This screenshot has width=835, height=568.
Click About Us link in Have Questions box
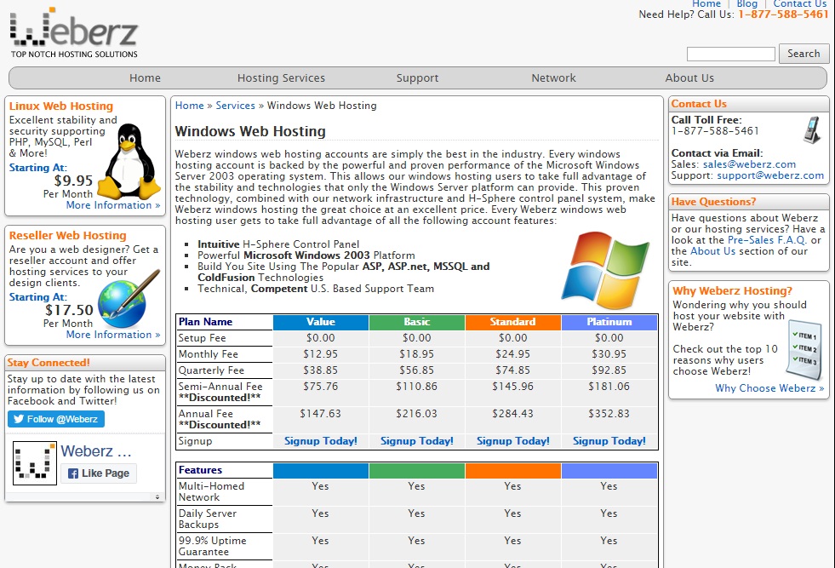[x=712, y=251]
